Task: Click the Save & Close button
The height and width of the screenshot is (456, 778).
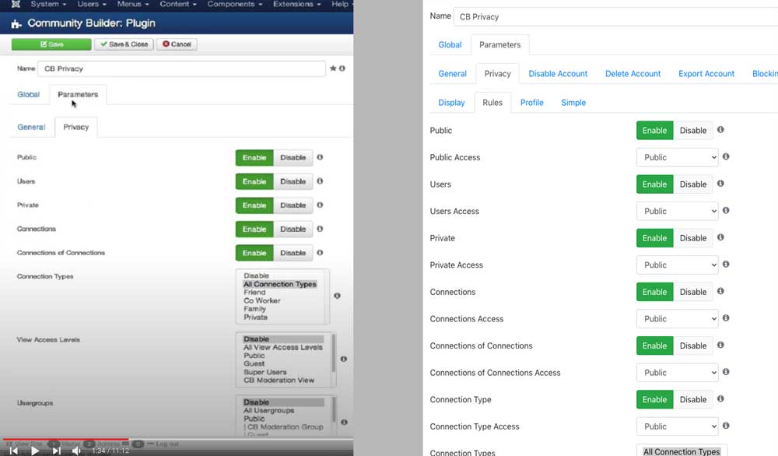Action: [124, 44]
